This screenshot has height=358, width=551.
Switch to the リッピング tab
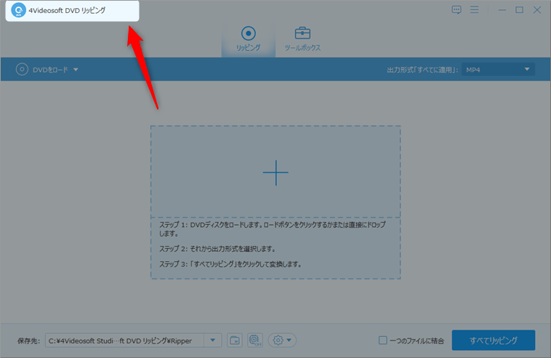coord(249,39)
